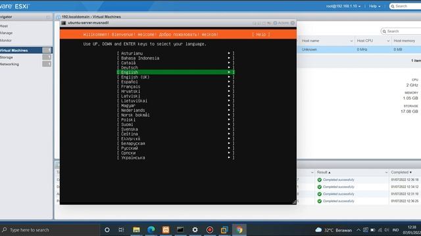The height and width of the screenshot is (236, 421).
Task: Open the Actions gear menu in console window
Action: pos(281,23)
